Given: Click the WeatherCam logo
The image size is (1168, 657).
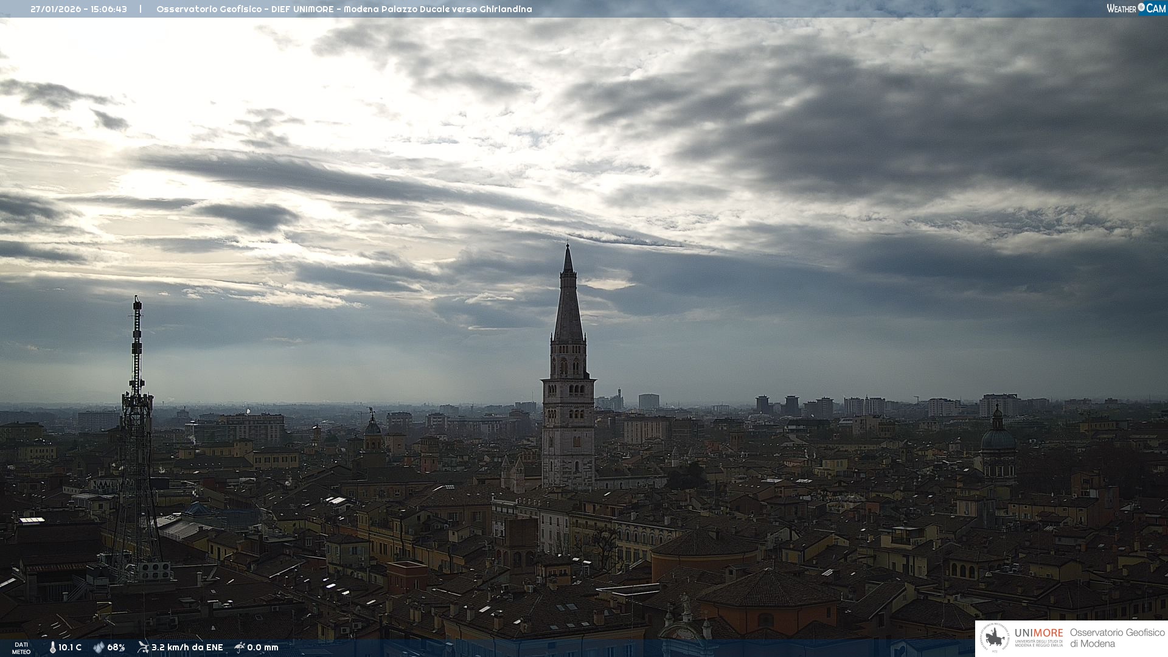Looking at the screenshot, I should point(1136,9).
